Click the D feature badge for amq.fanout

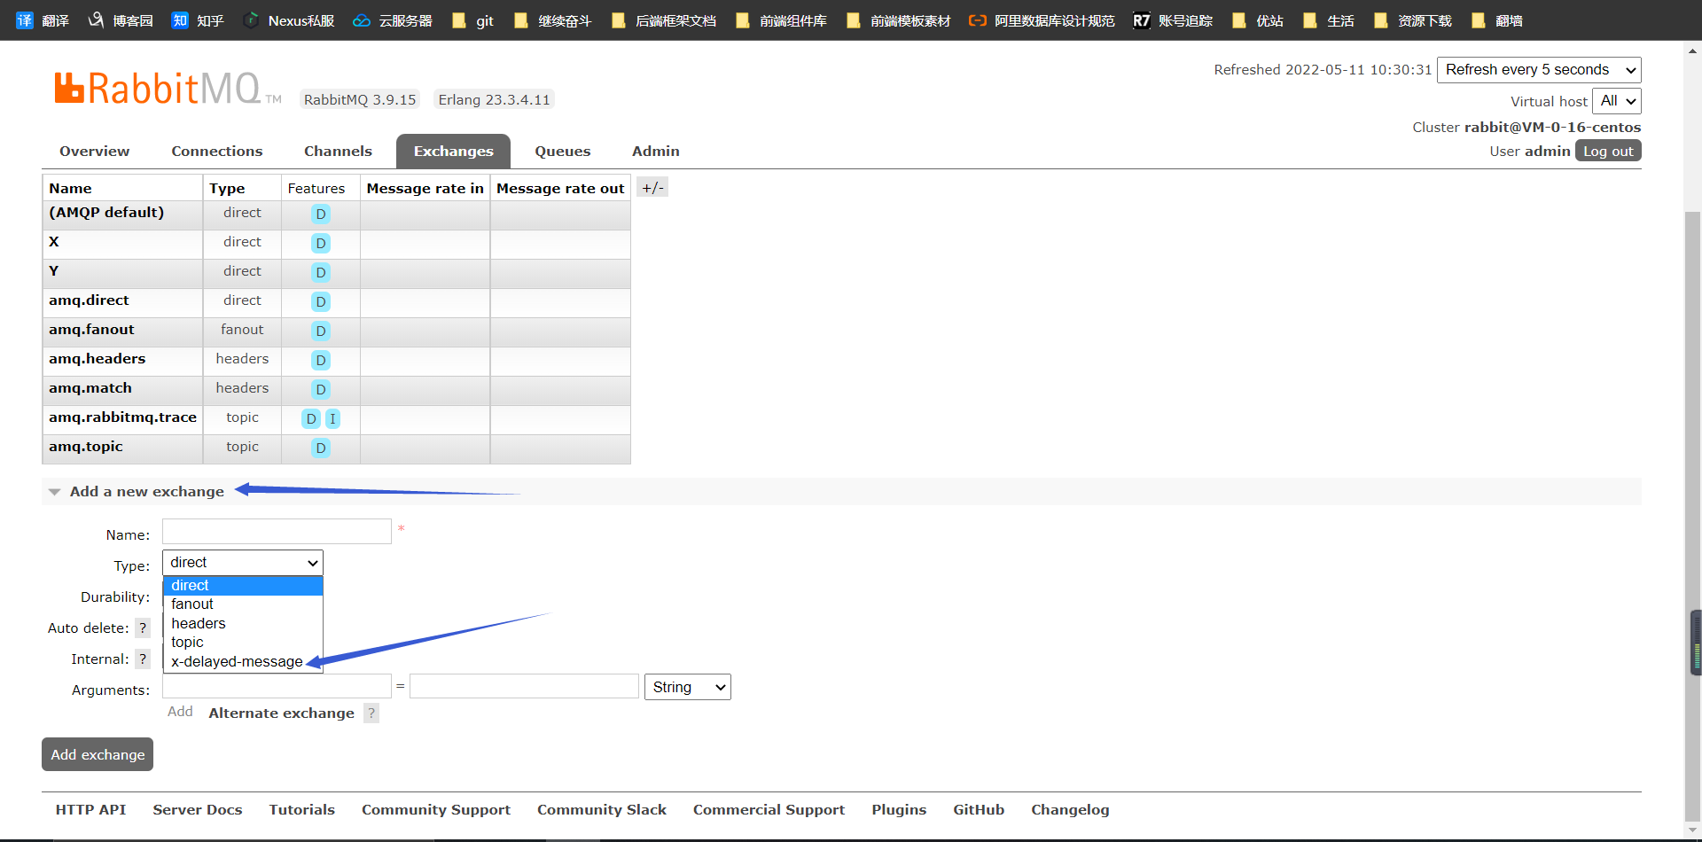point(321,331)
